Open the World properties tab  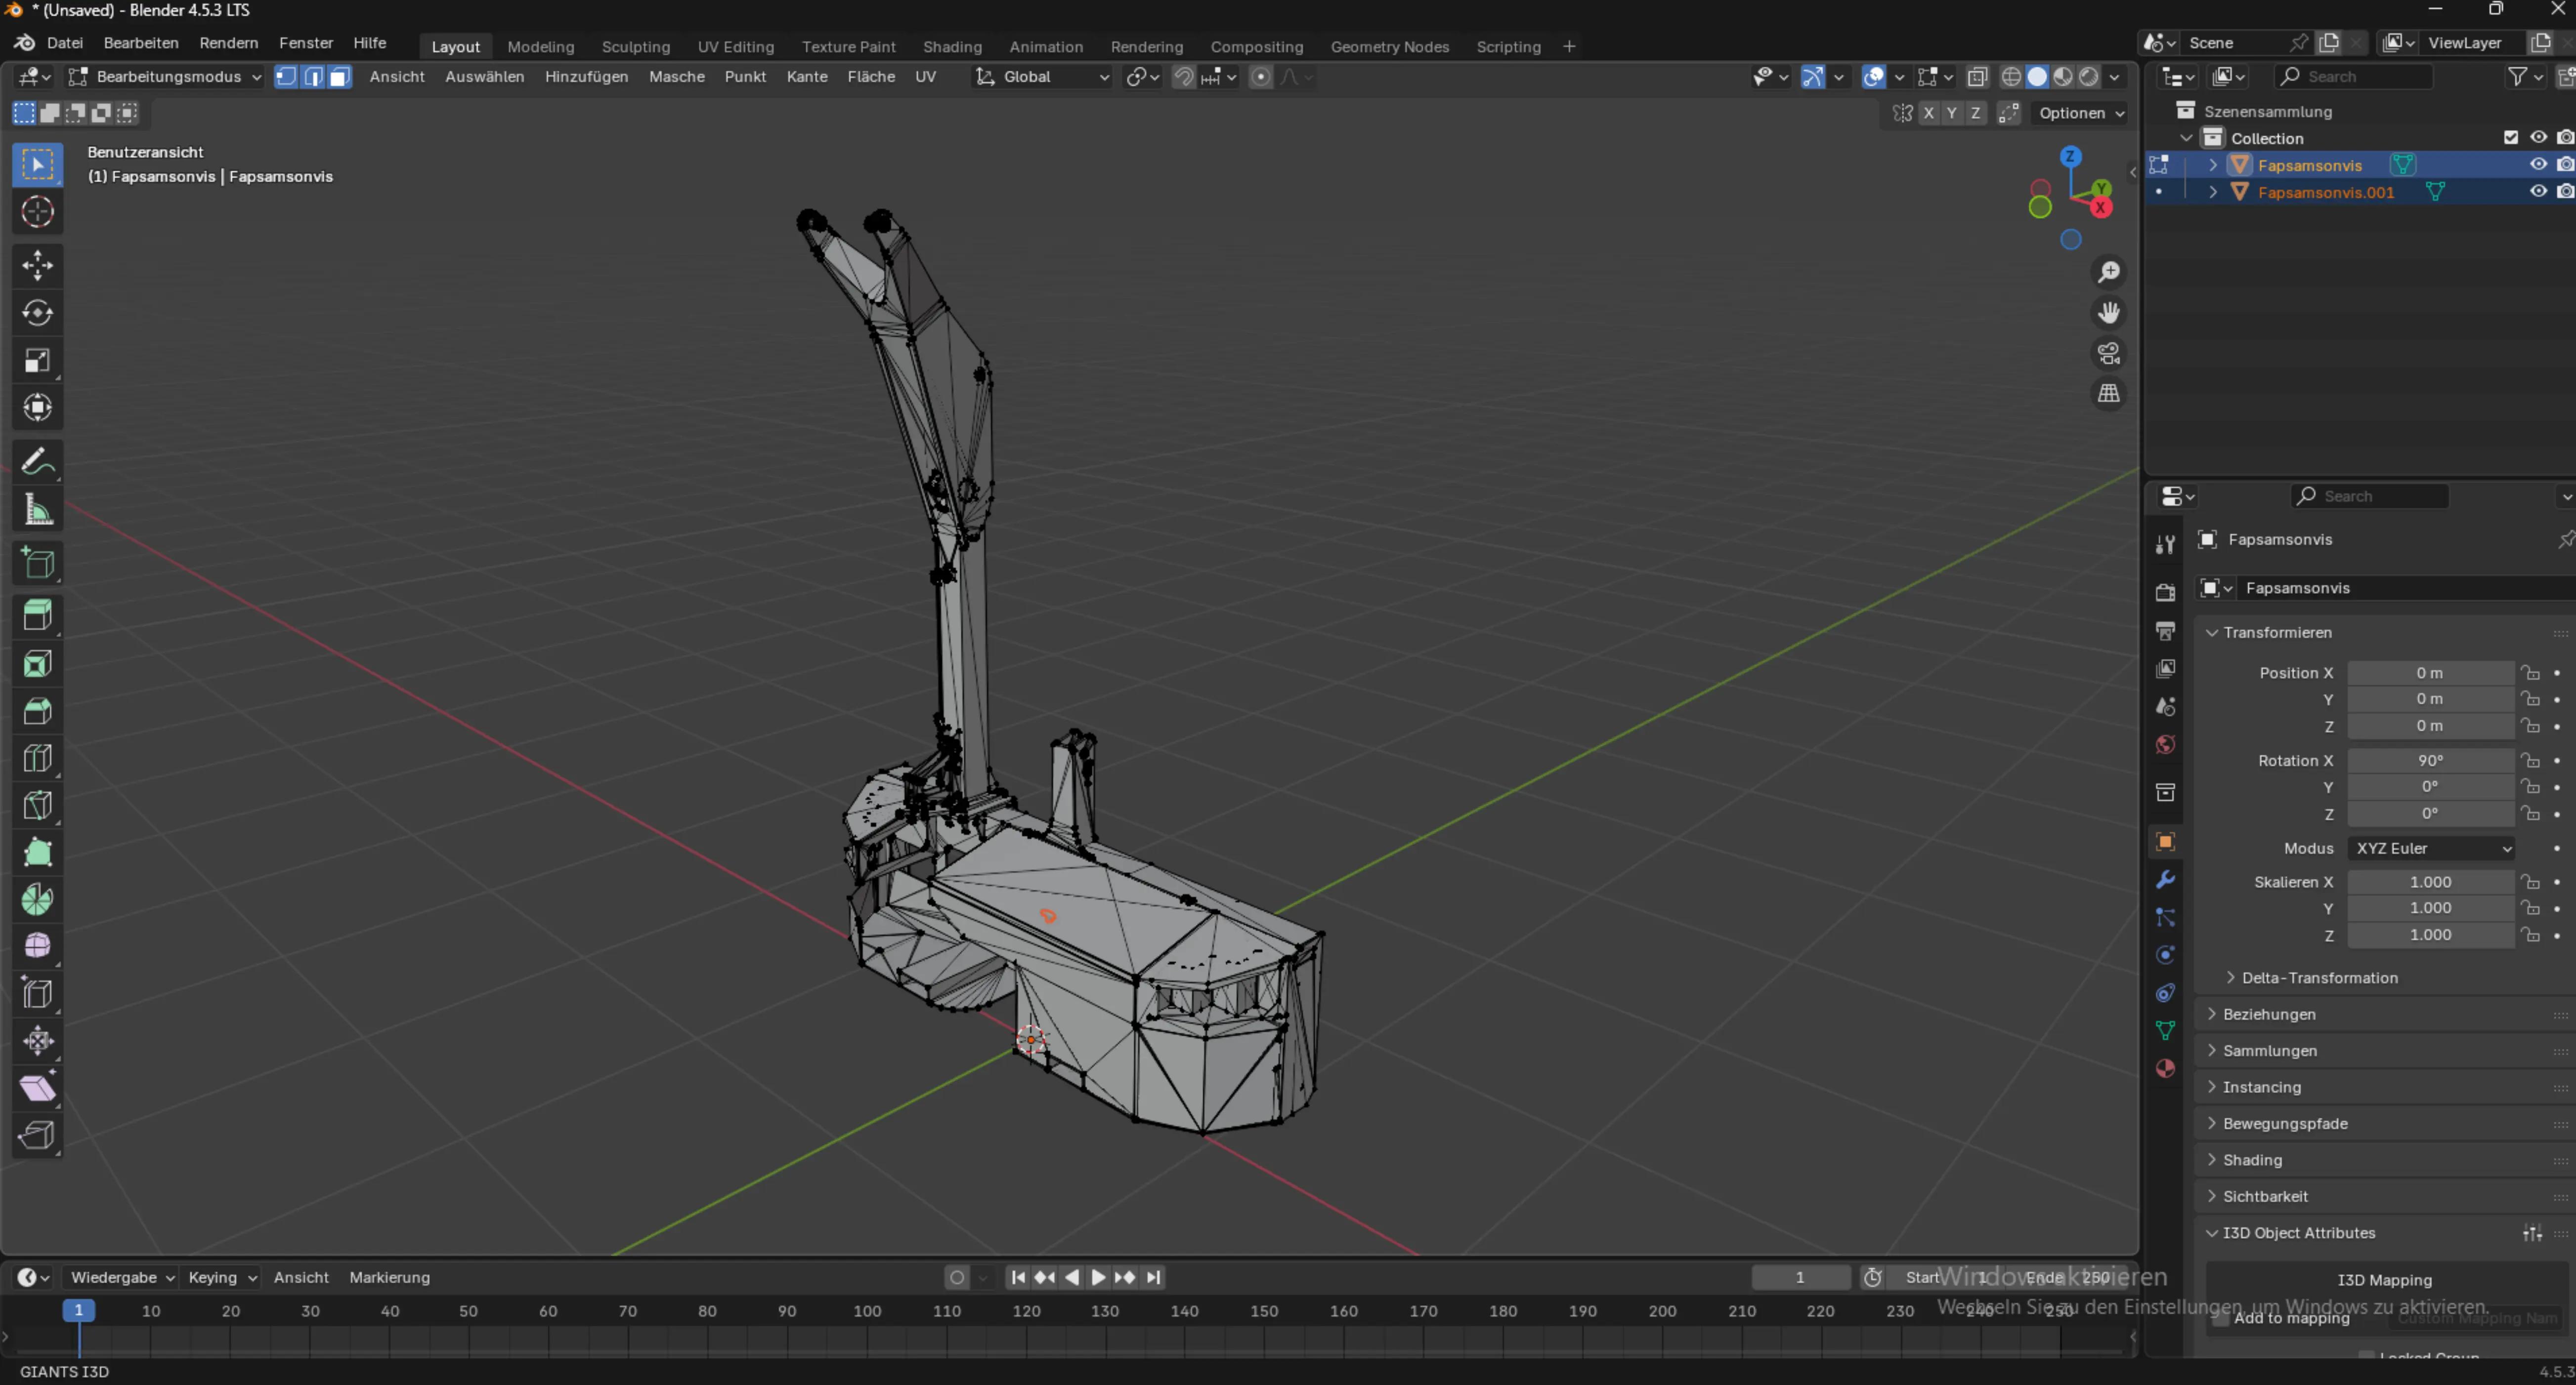pyautogui.click(x=2165, y=744)
